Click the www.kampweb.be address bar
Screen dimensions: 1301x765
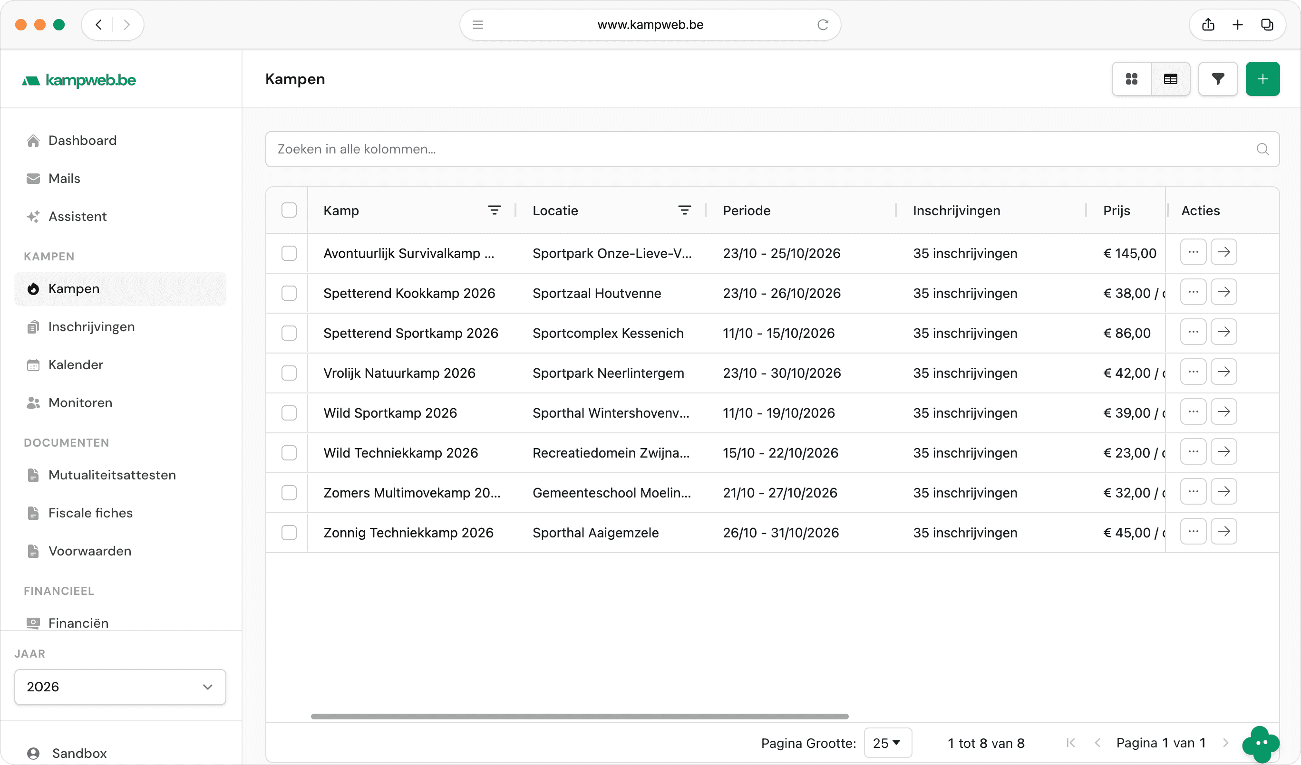(650, 25)
